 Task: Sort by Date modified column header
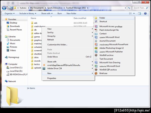tap(80, 18)
